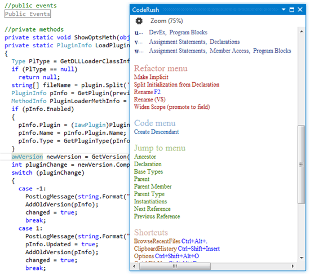Jump to Ancestor

(145, 157)
